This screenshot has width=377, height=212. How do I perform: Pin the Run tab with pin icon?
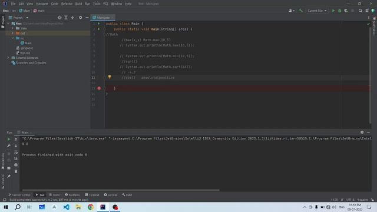pyautogui.click(x=9, y=177)
